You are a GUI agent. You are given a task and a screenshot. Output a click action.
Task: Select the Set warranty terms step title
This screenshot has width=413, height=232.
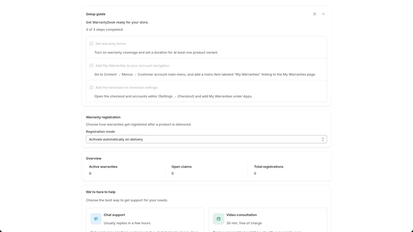110,44
